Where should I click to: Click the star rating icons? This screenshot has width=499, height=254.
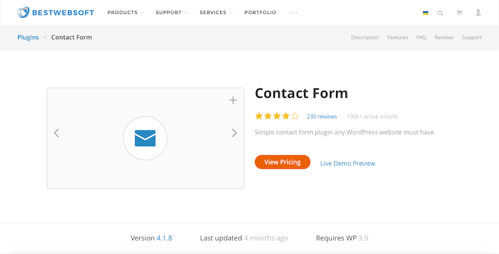tap(277, 116)
